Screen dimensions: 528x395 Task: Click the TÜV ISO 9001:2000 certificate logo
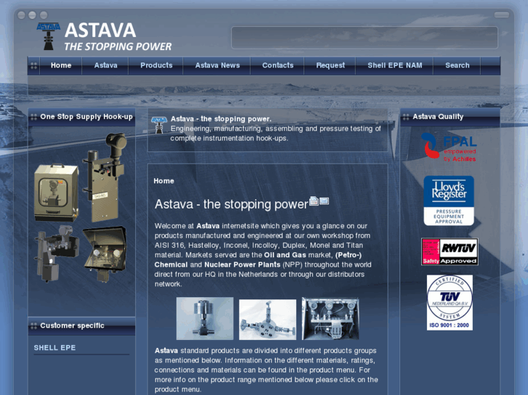click(450, 302)
